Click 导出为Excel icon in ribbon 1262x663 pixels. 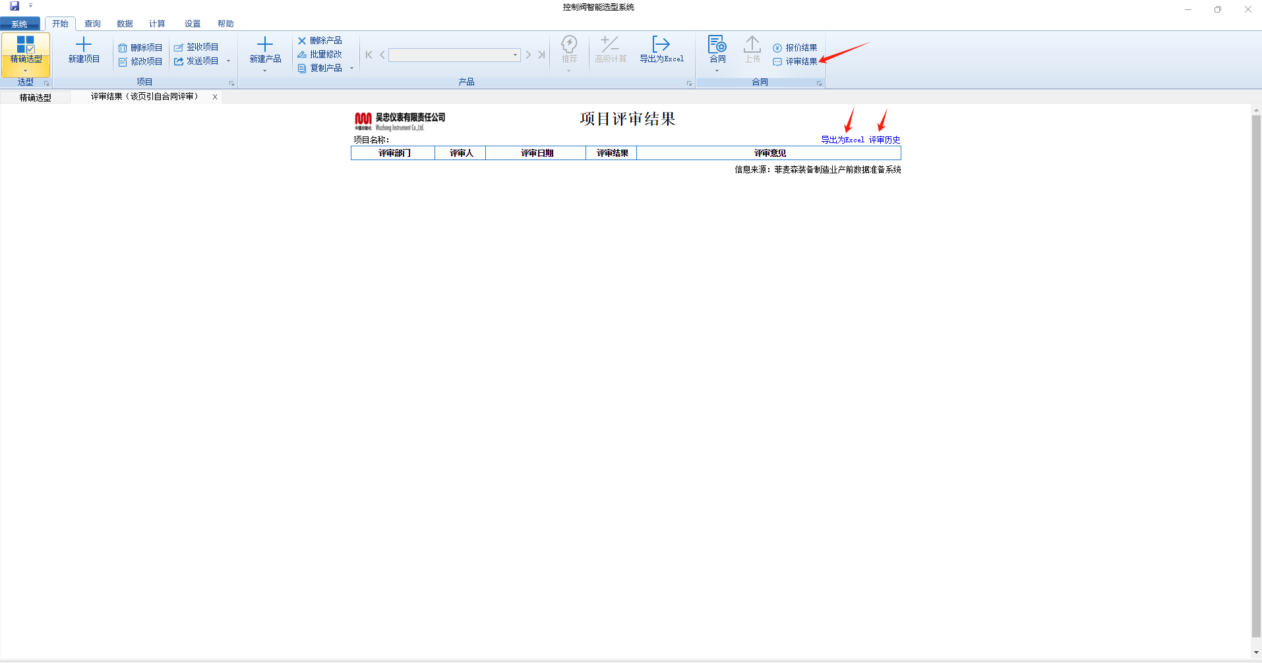(661, 44)
